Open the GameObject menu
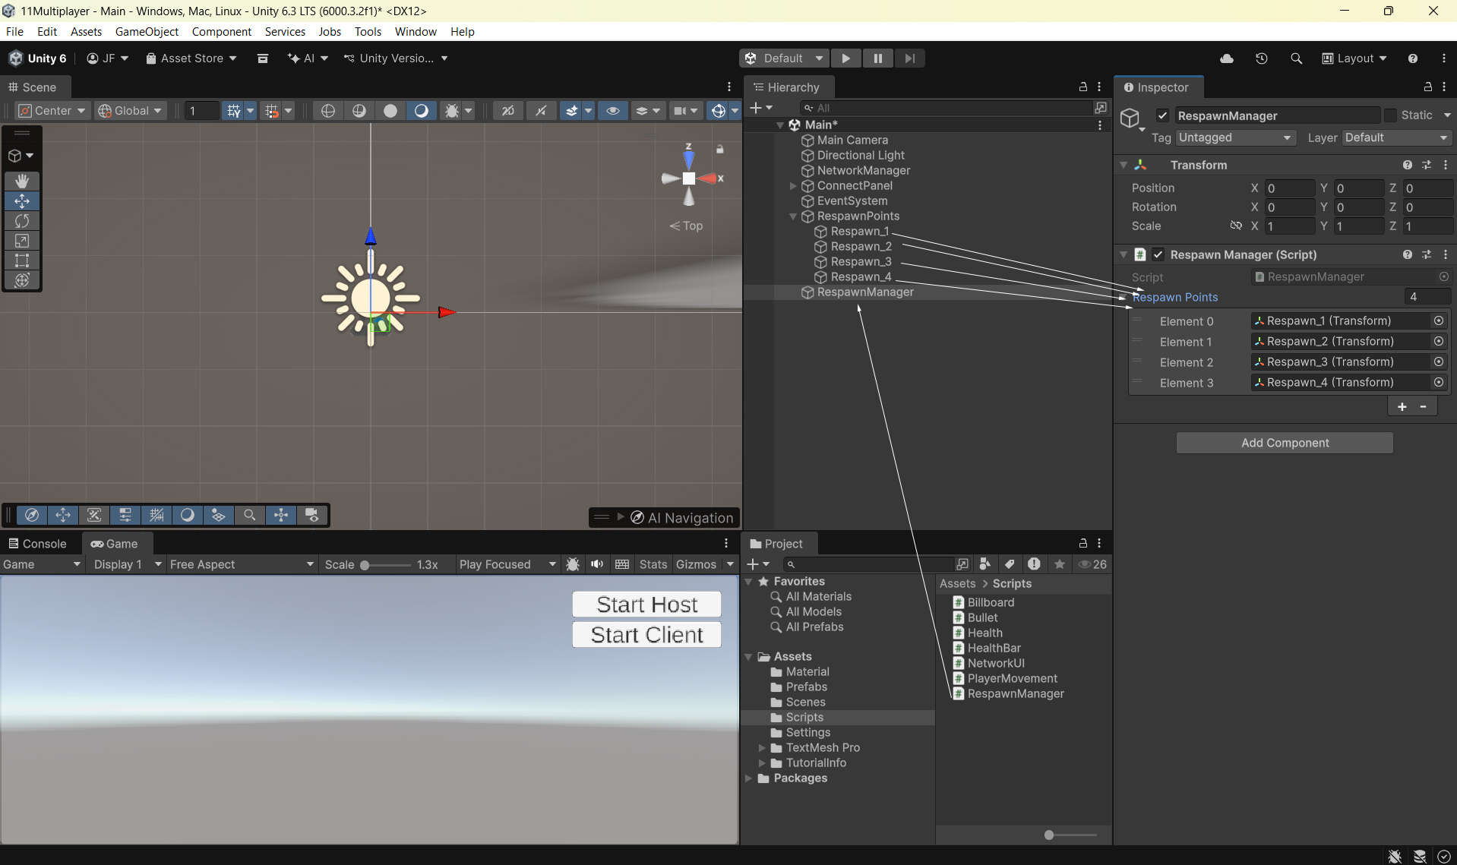The image size is (1457, 865). coord(147,31)
